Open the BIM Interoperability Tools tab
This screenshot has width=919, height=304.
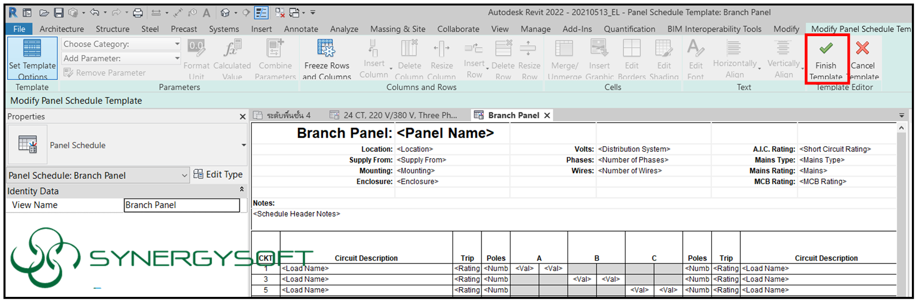coord(714,28)
